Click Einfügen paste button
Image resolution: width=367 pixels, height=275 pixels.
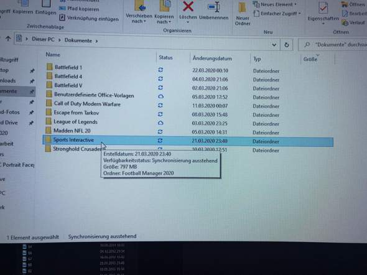click(45, 7)
